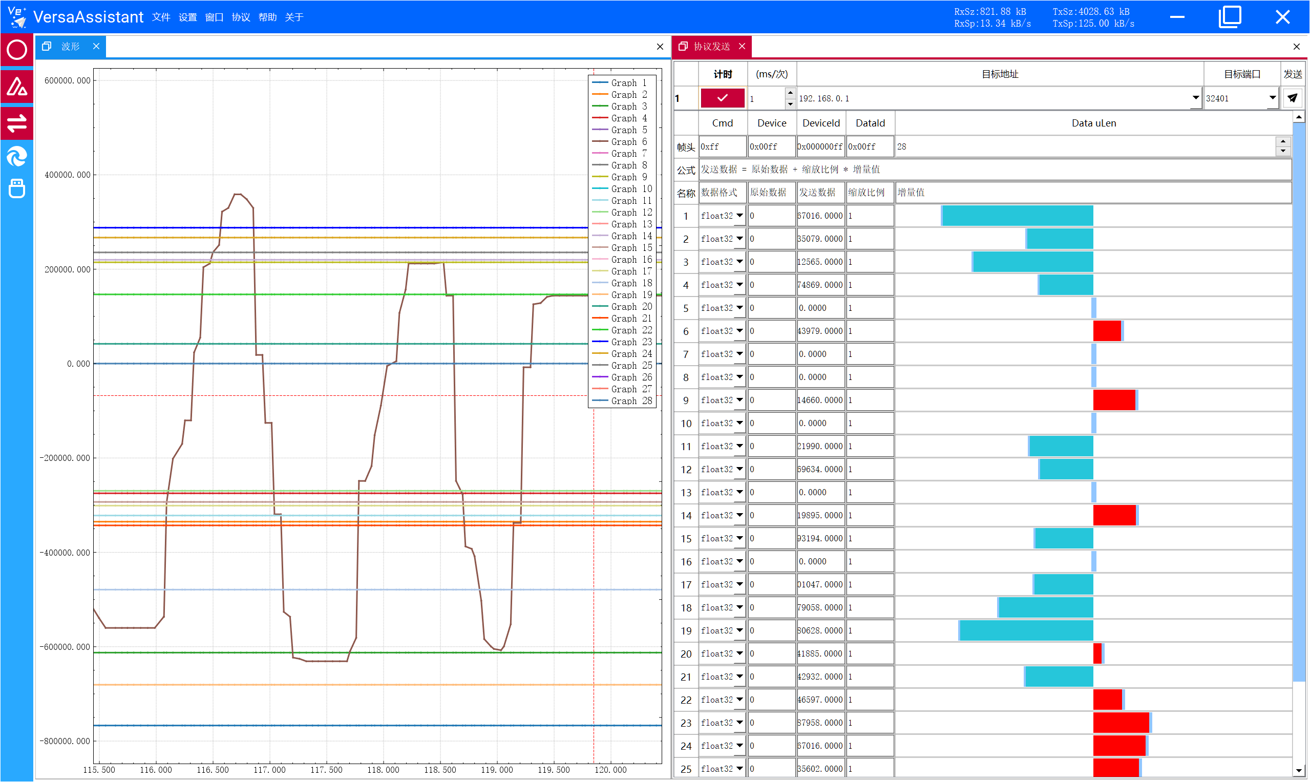Screen dimensions: 1310x782
Task: Select the transfer arrows icon in sidebar
Action: [x=17, y=123]
